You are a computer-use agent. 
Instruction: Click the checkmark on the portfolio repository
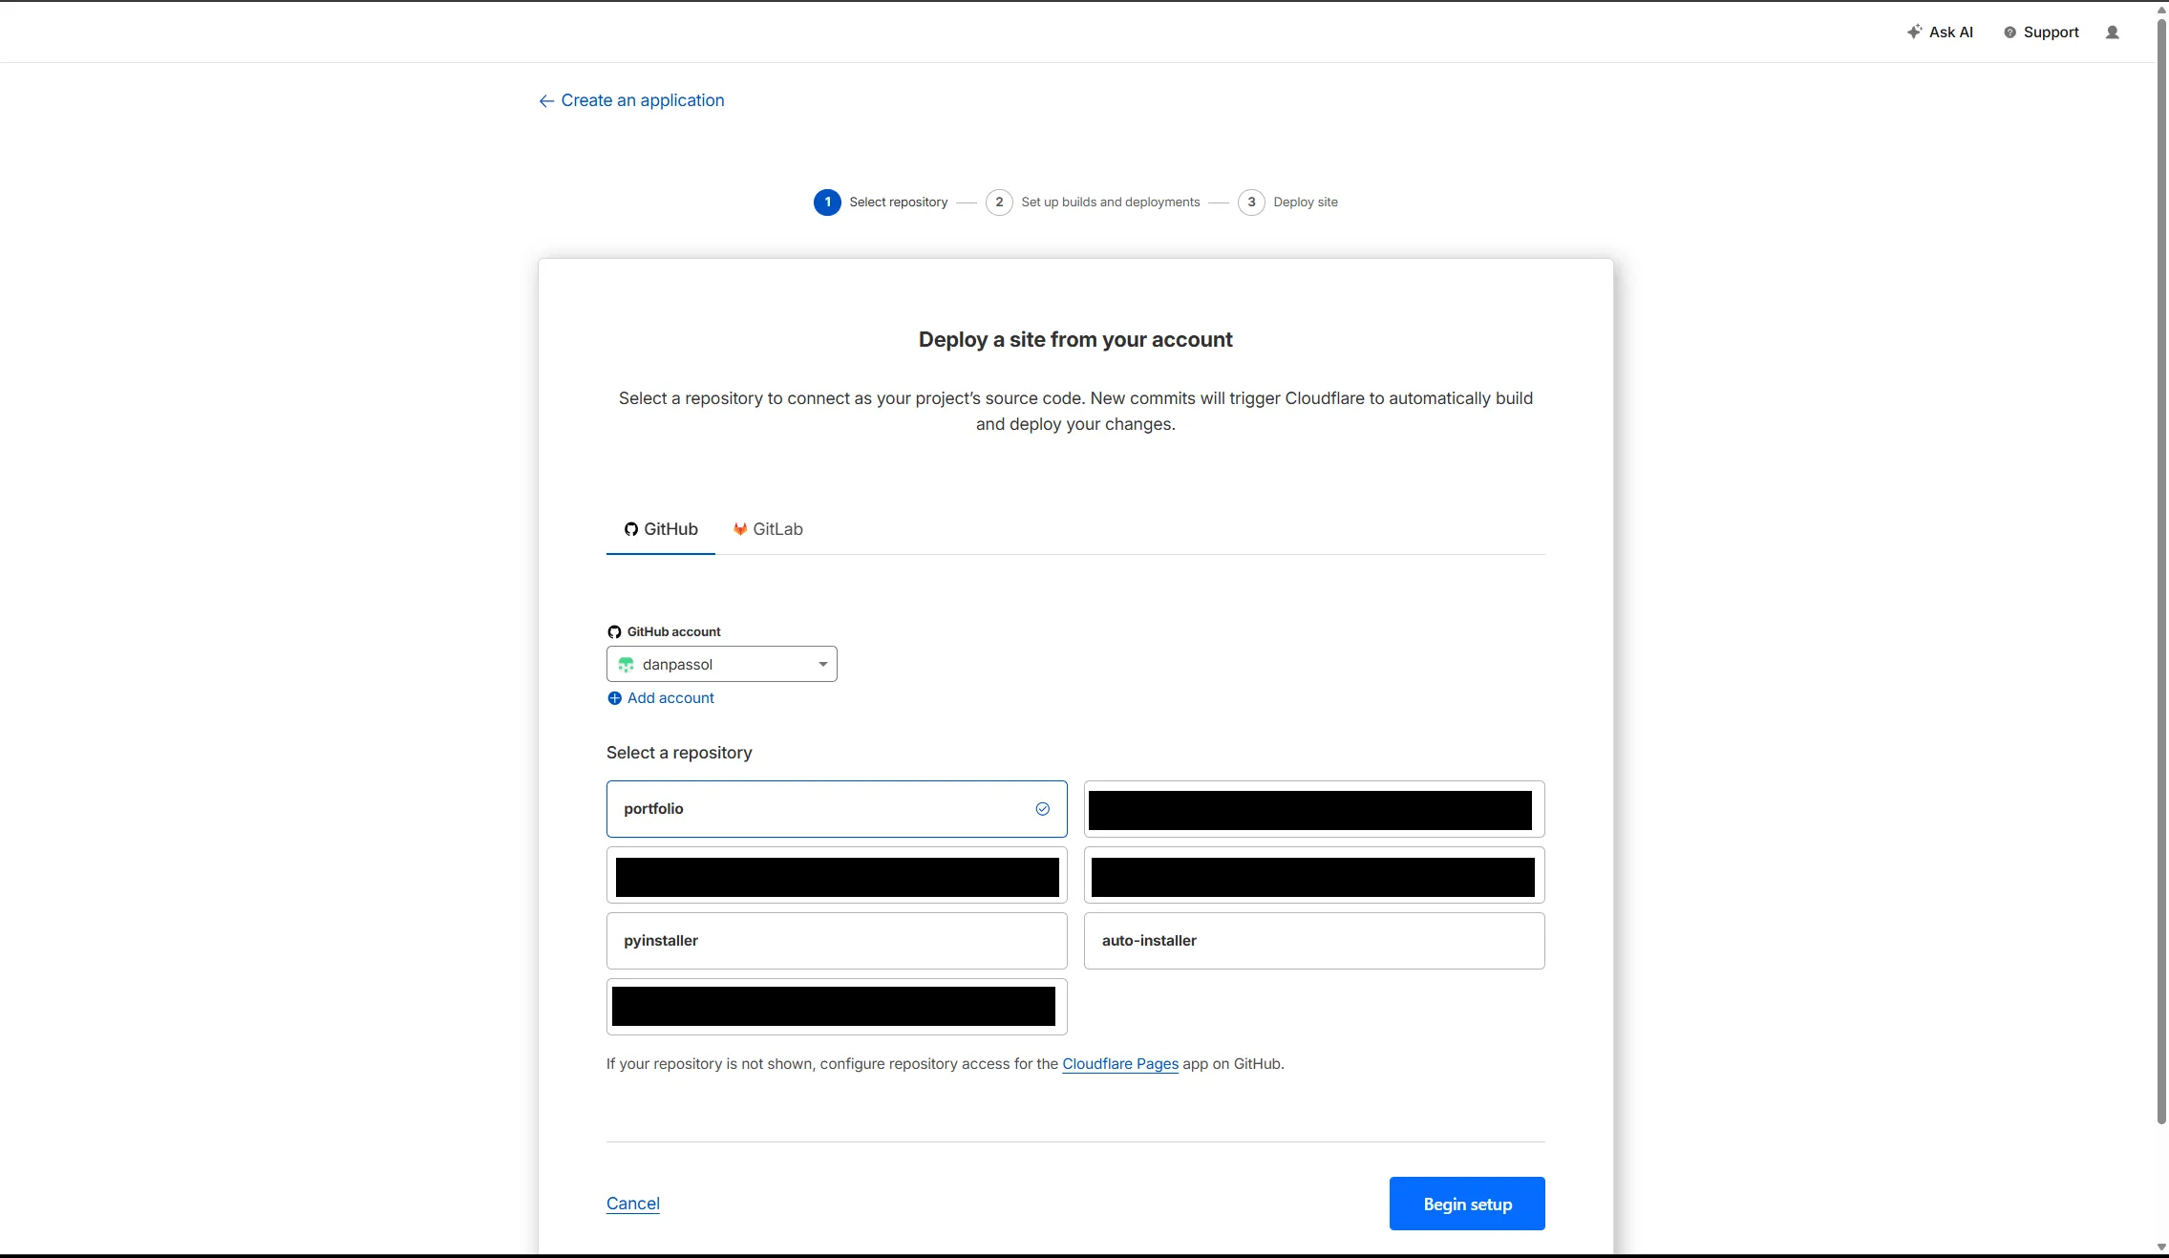(1043, 809)
